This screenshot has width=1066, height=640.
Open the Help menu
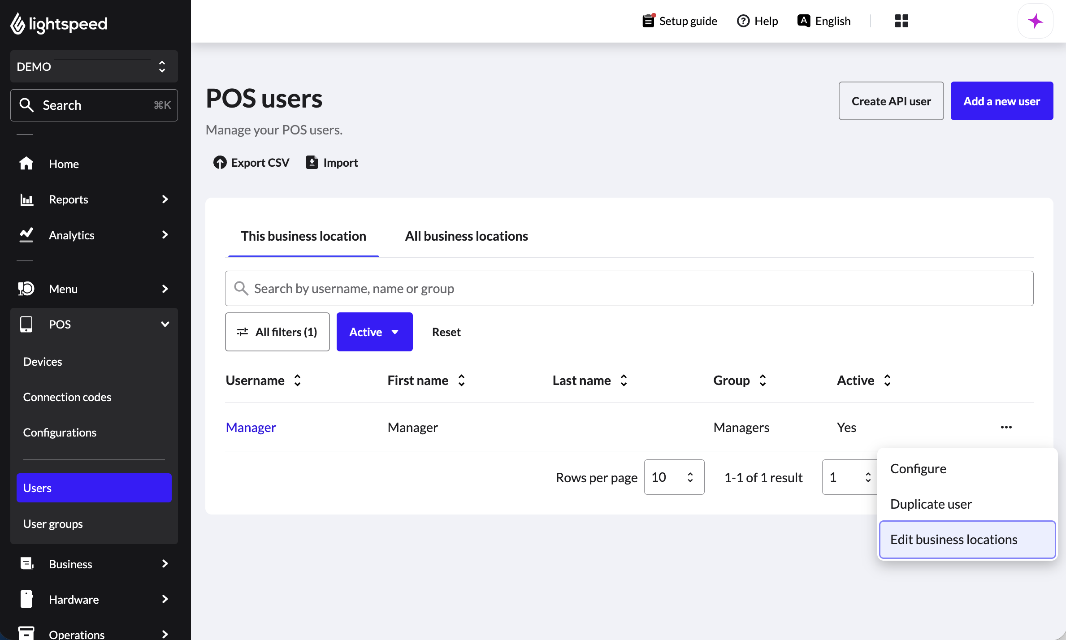758,21
